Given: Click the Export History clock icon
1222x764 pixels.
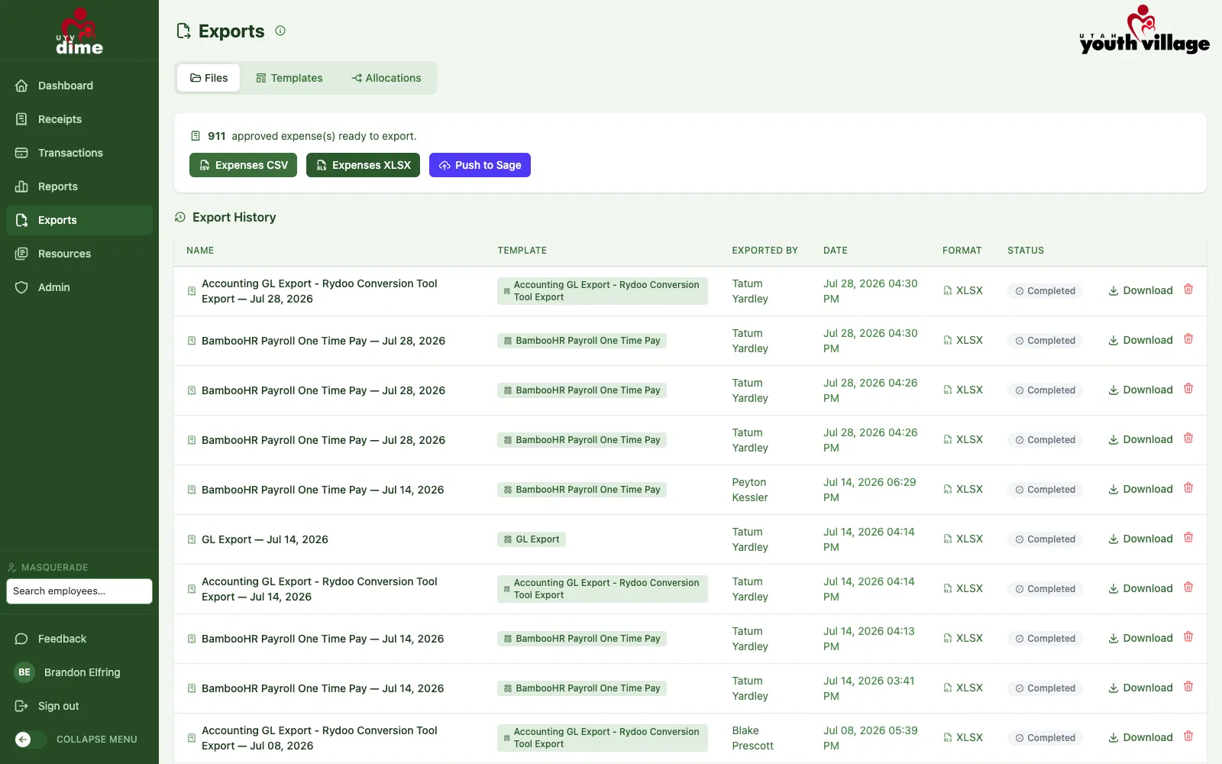Looking at the screenshot, I should (180, 217).
